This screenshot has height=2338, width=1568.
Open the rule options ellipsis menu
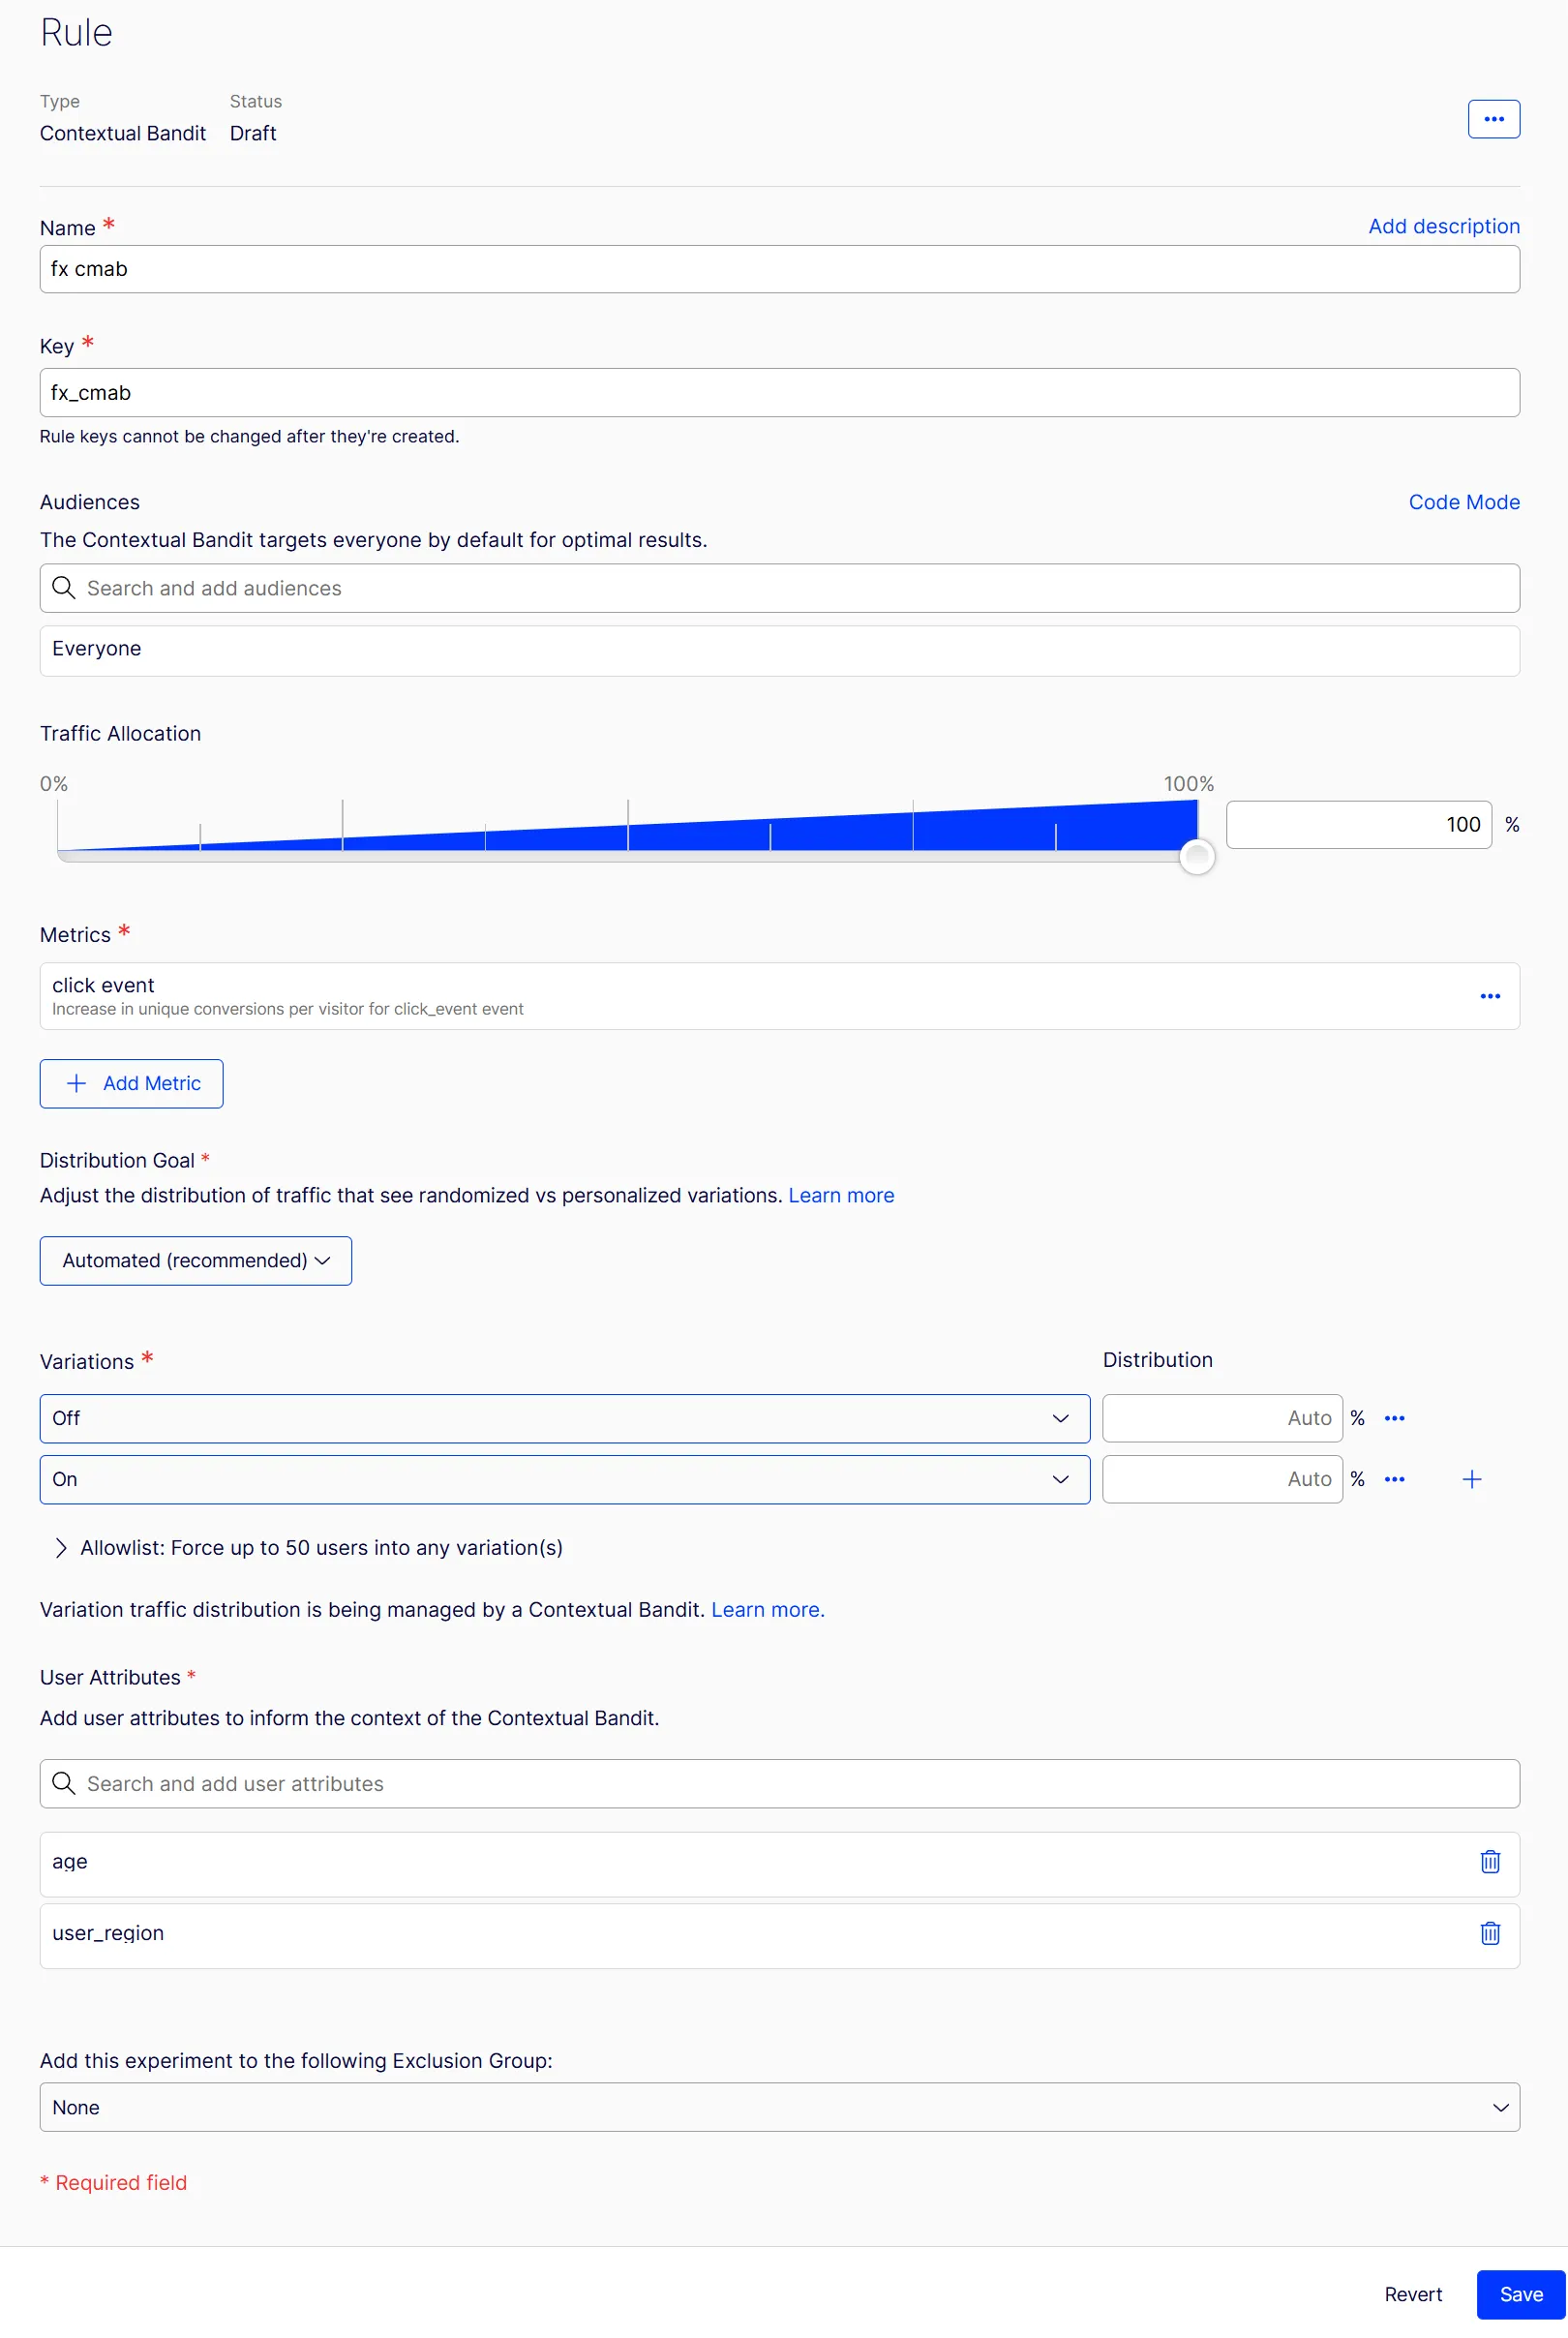(1493, 119)
